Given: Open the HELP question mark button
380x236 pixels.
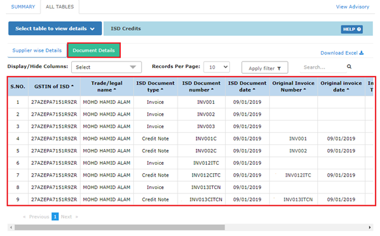Looking at the screenshot, I should point(352,29).
